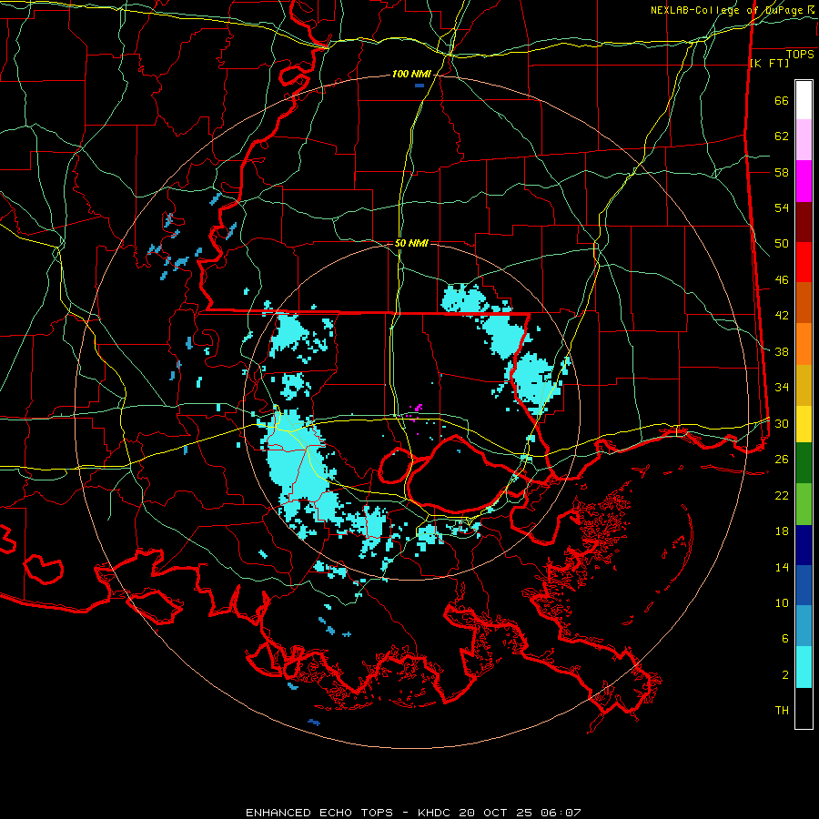Click the 66 value on the legend
Screen dimensions: 819x819
coord(782,100)
